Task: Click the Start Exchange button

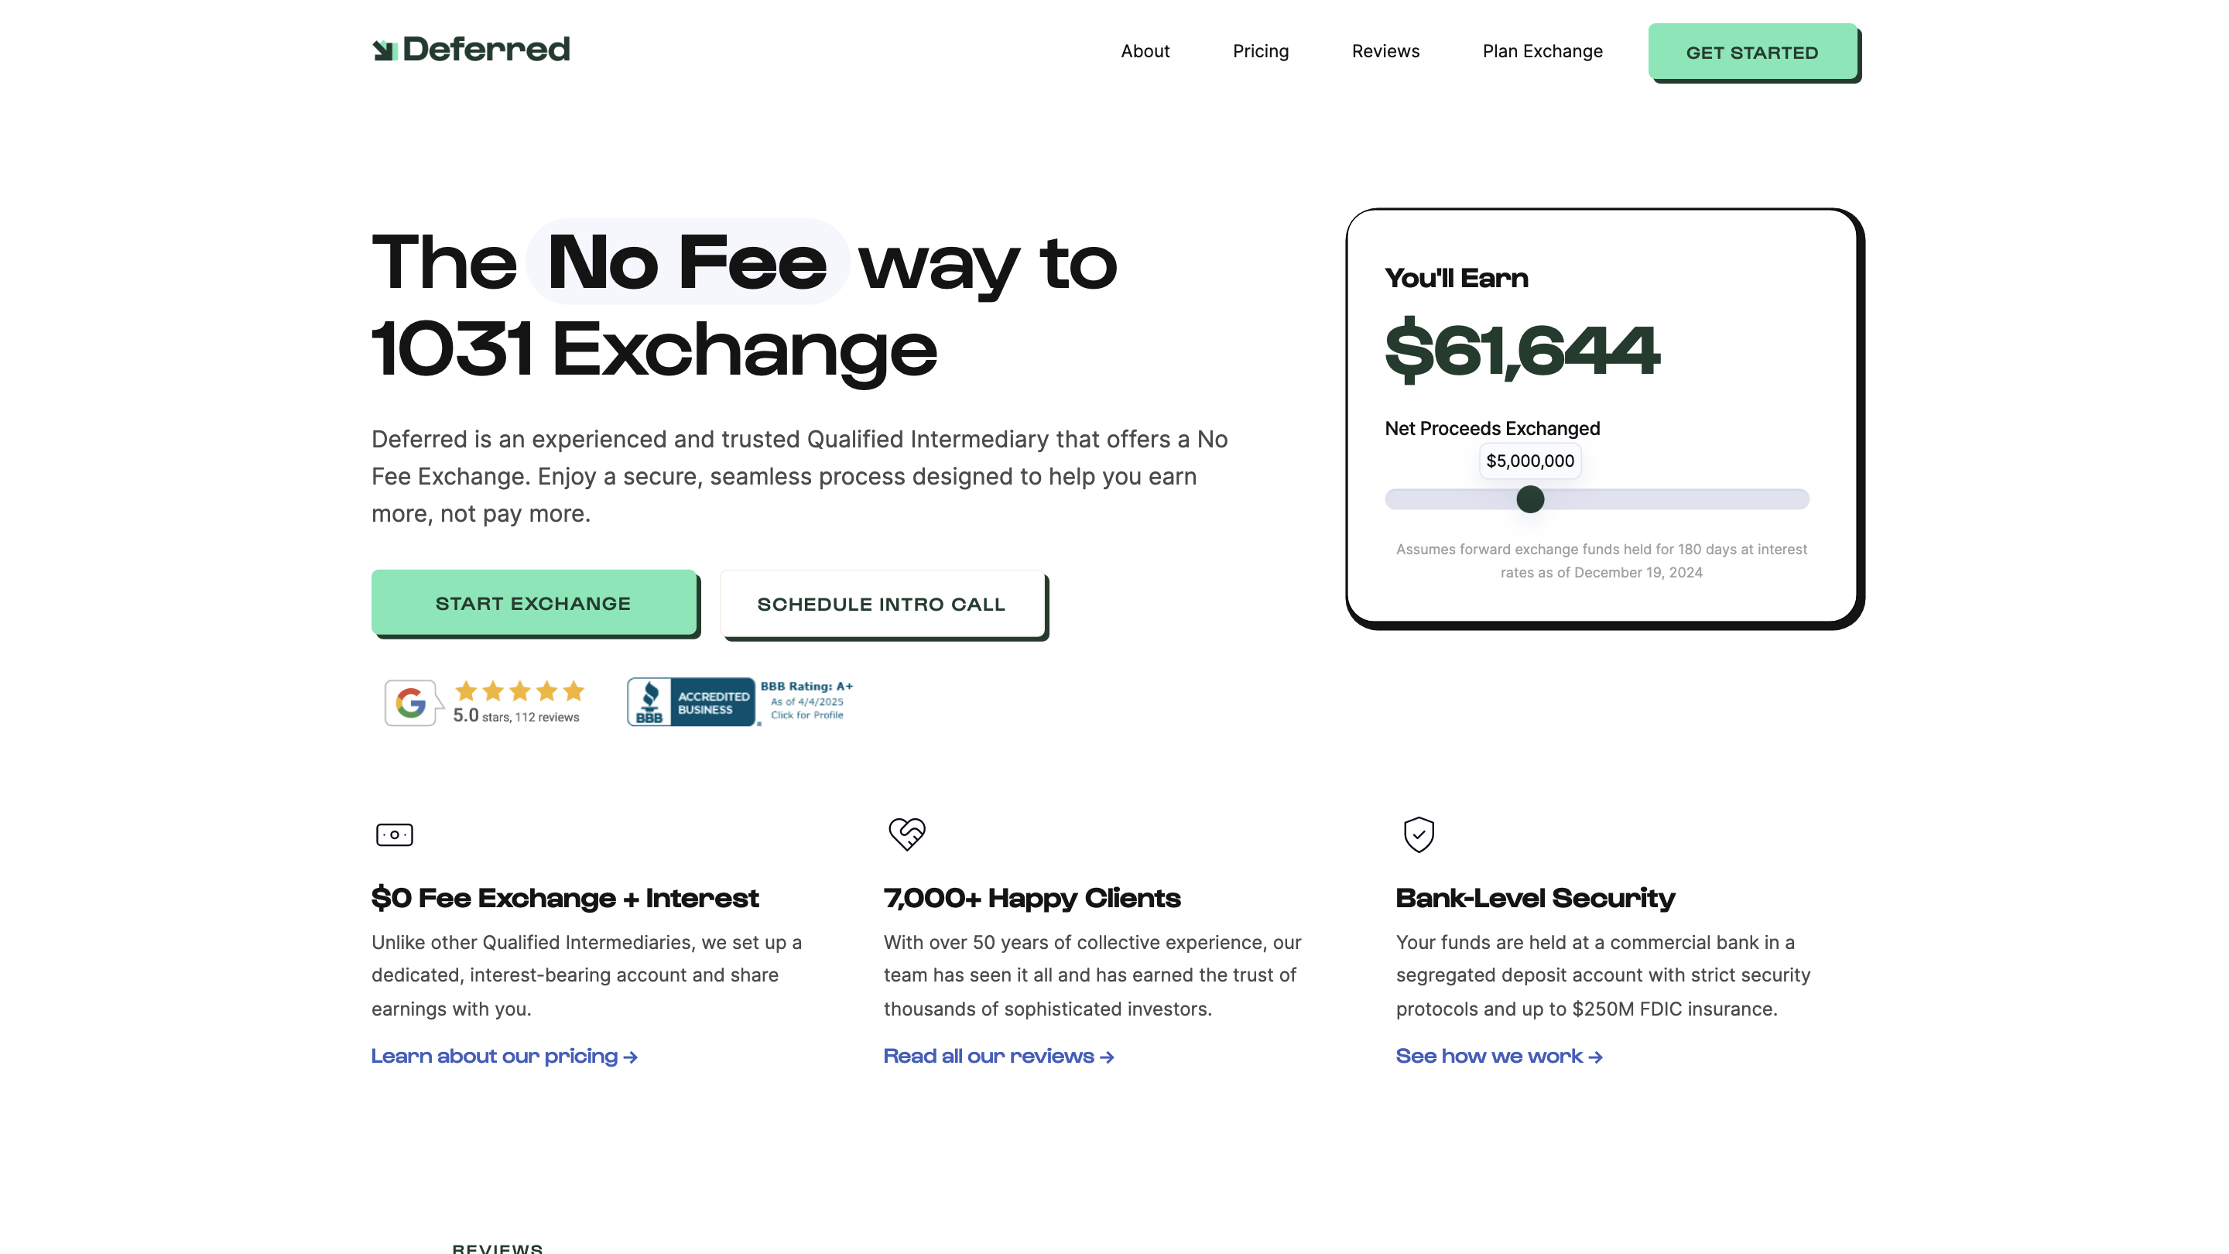Action: (x=533, y=603)
